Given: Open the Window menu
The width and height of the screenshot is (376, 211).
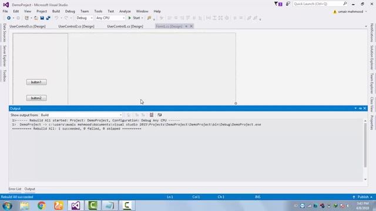Looking at the screenshot, I should coord(142,11).
